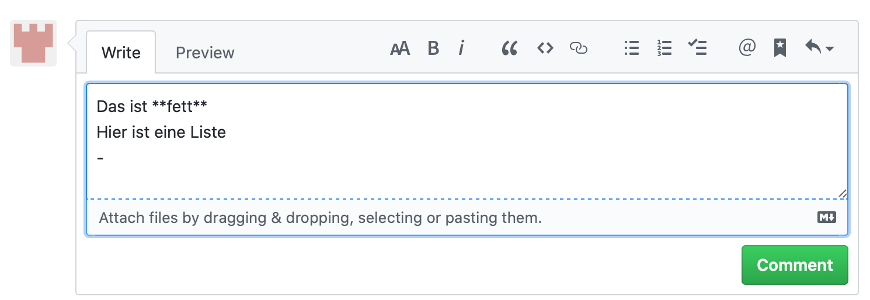The image size is (870, 300).
Task: Toggle italic text formatting
Action: pos(461,48)
